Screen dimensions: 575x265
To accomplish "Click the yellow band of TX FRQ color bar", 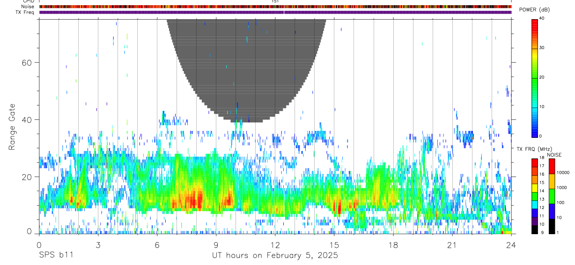I will (534, 188).
